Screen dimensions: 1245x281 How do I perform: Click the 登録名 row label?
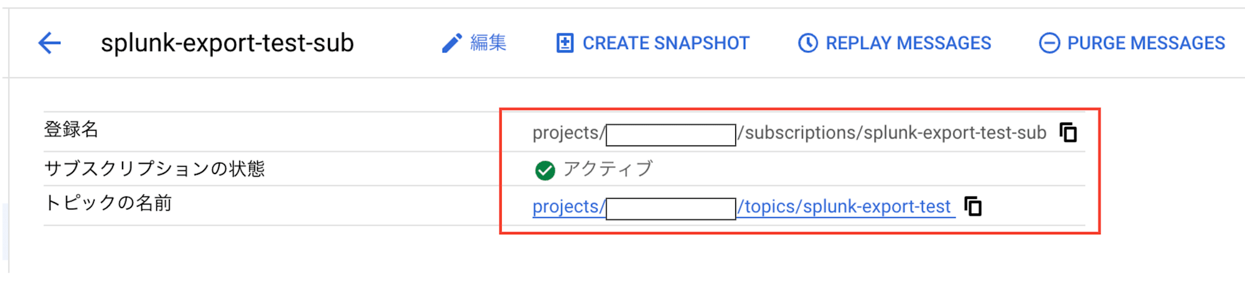[72, 129]
